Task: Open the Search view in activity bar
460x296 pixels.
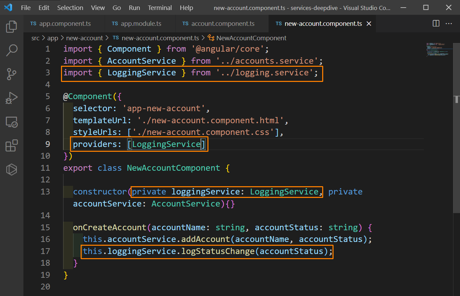Action: 12,50
